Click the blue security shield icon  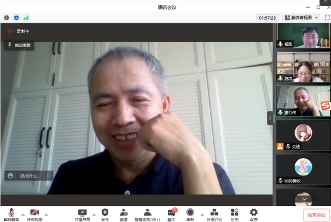click(x=16, y=18)
